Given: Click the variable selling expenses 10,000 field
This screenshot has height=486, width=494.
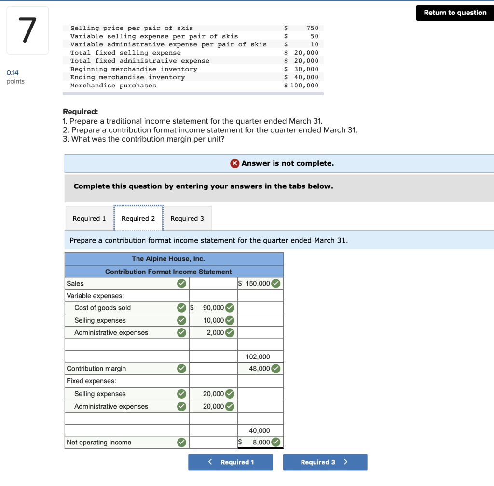Looking at the screenshot, I should (x=213, y=320).
